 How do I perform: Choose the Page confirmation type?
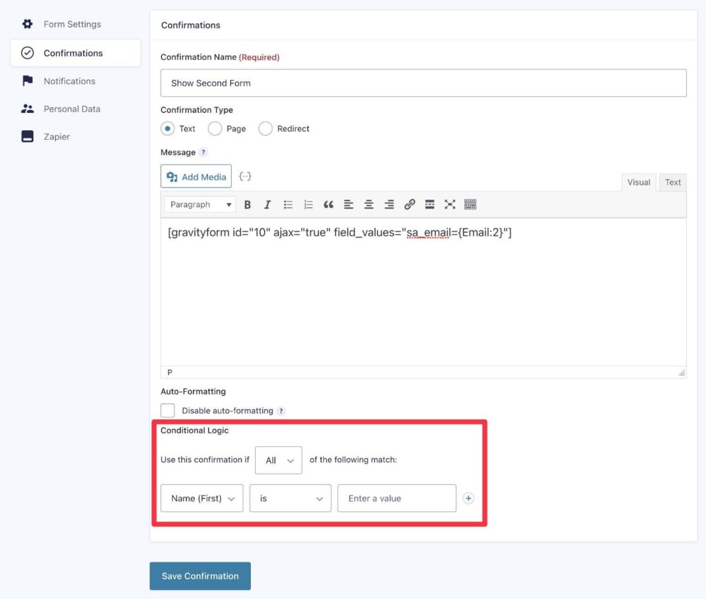coord(214,128)
